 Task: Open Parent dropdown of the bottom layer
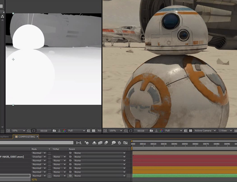100,176
